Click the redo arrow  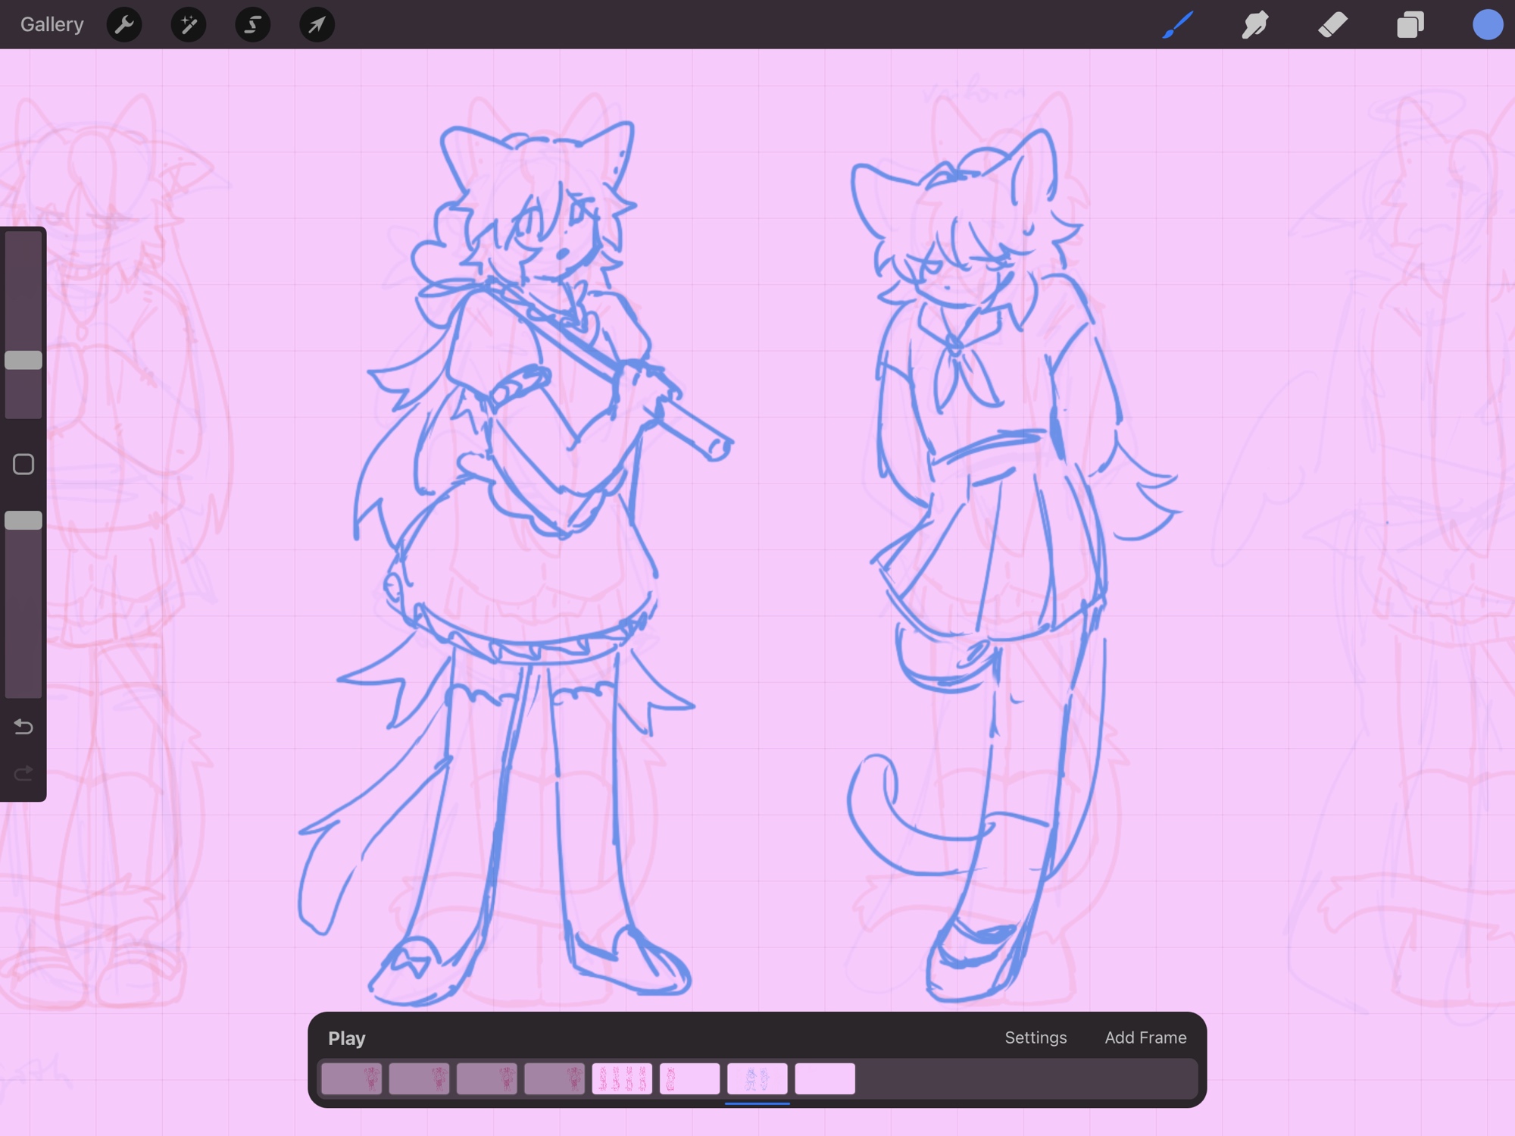coord(23,773)
